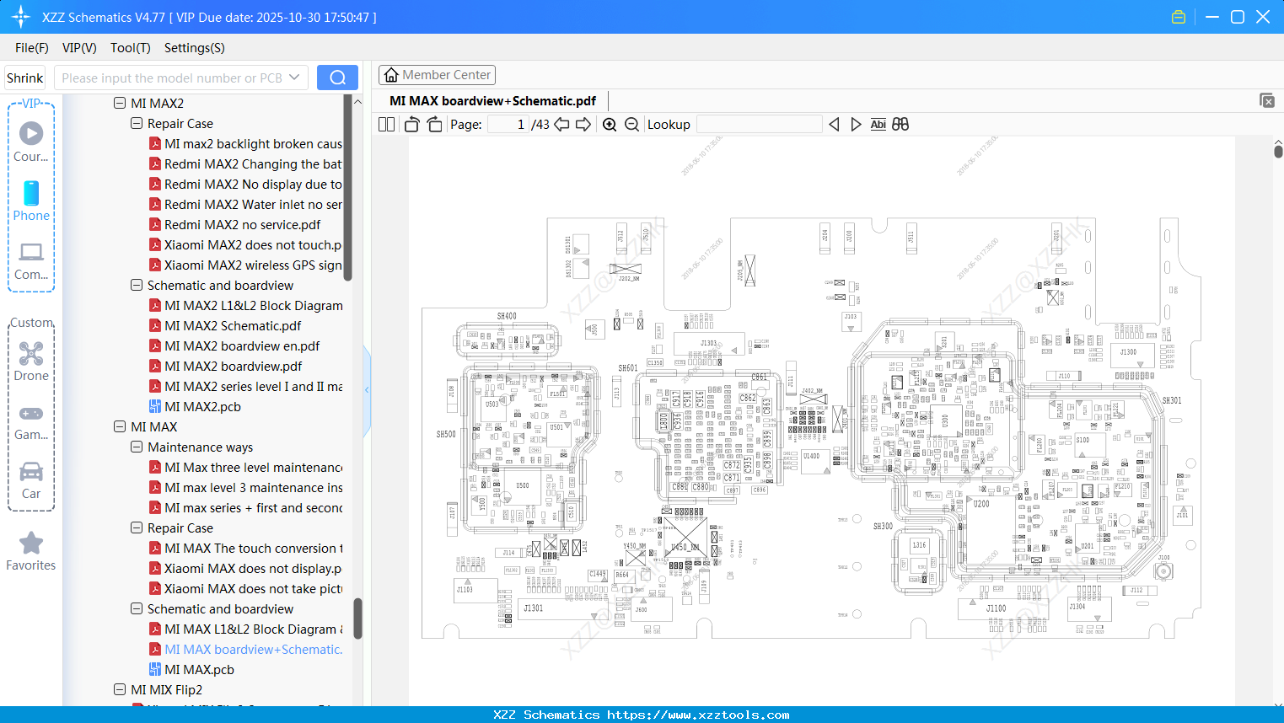Screen dimensions: 1284x723
Task: Collapse the Repair Case group under MI MAX
Action: [137, 528]
